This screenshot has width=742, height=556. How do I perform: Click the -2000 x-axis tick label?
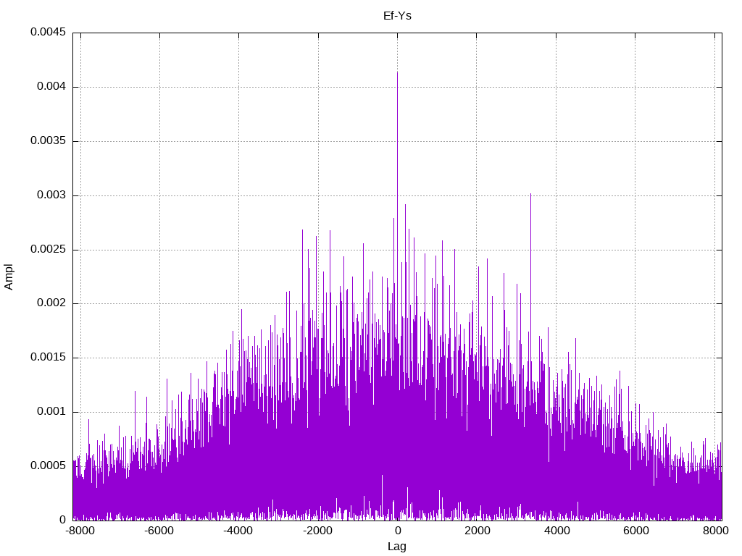click(x=317, y=531)
